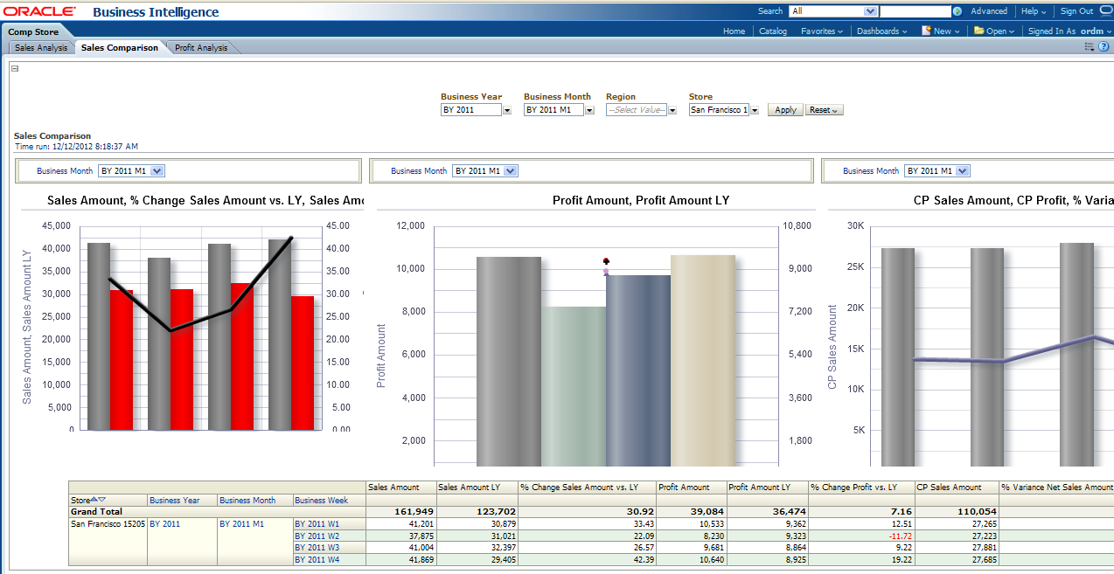
Task: Sort Store column descending with down triangle
Action: click(x=102, y=500)
